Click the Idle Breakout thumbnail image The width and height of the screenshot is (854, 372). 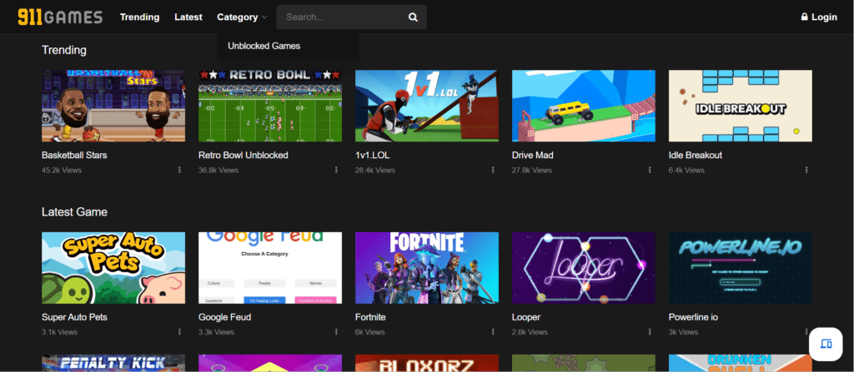(x=741, y=106)
